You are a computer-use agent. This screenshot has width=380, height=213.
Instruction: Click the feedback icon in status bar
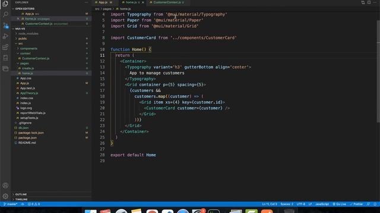(368, 204)
